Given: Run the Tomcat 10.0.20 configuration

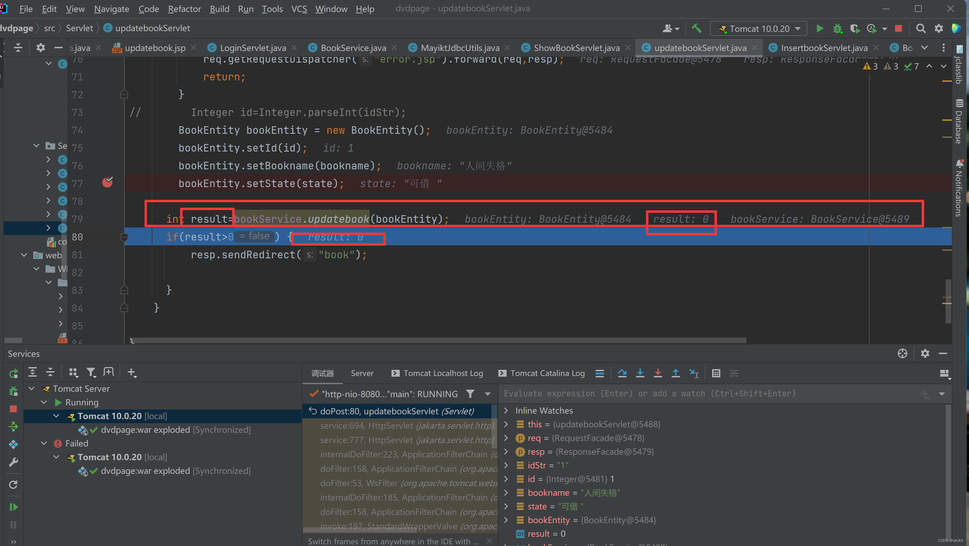Looking at the screenshot, I should 819,28.
